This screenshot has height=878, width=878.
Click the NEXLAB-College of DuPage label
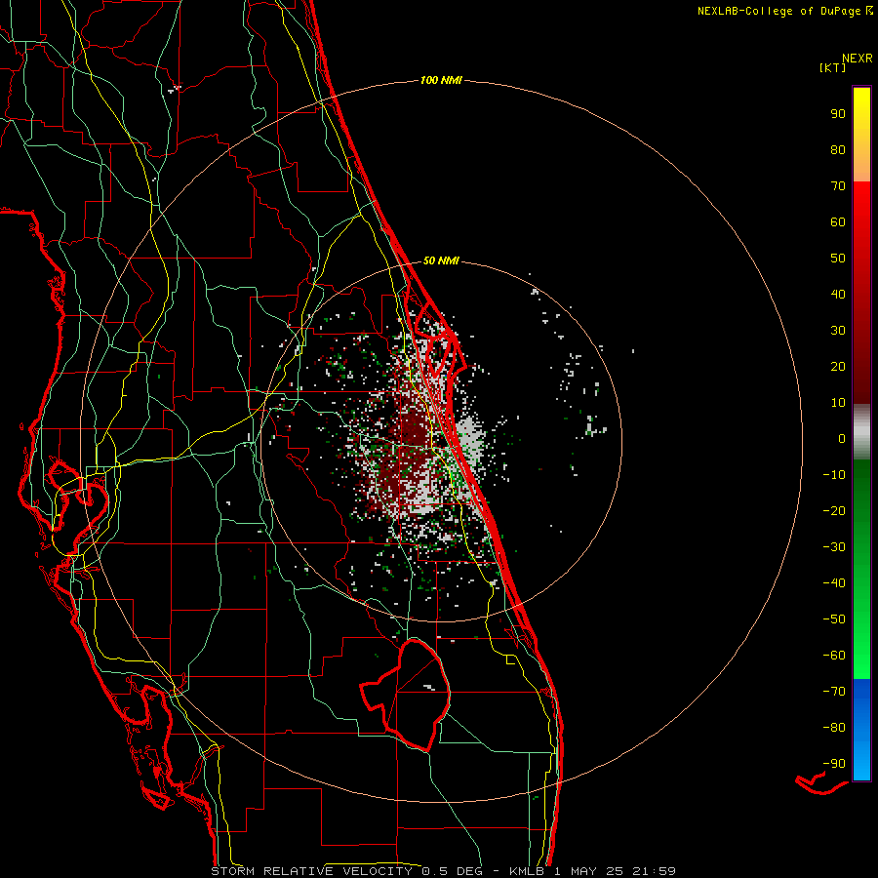778,11
